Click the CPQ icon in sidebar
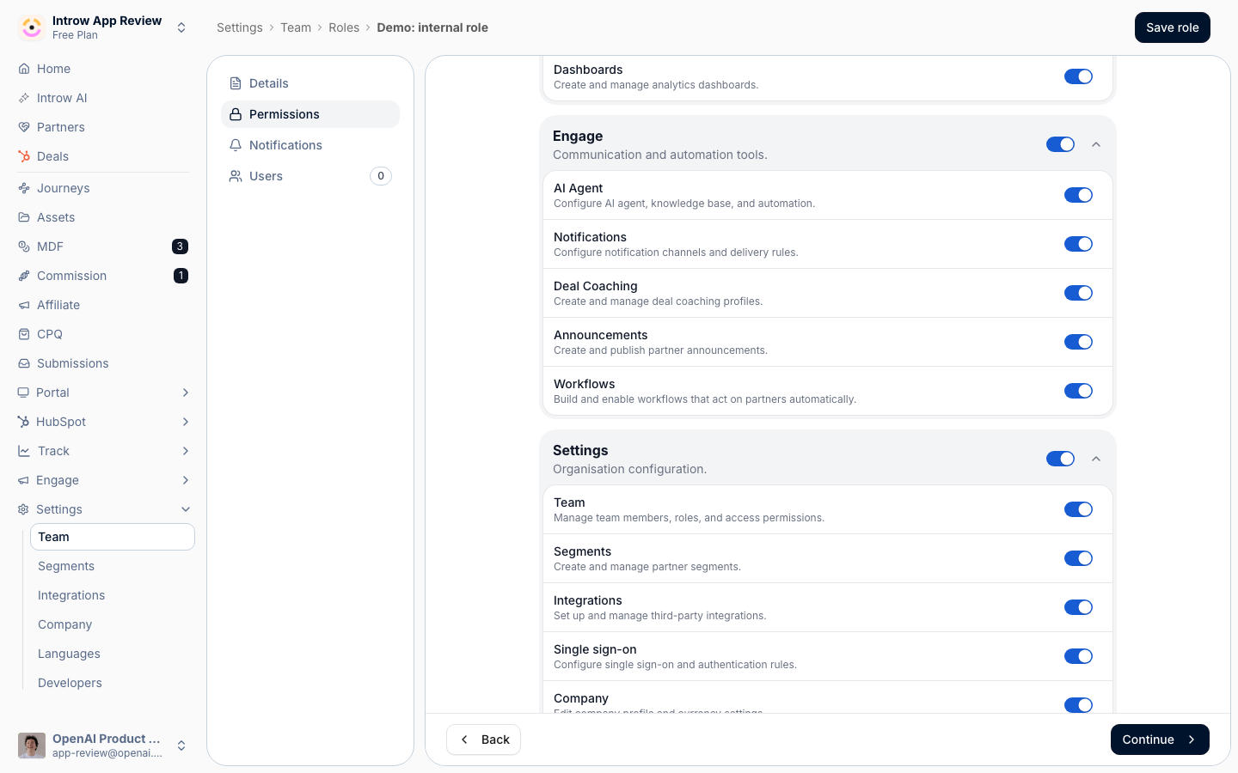1238x773 pixels. (x=24, y=334)
